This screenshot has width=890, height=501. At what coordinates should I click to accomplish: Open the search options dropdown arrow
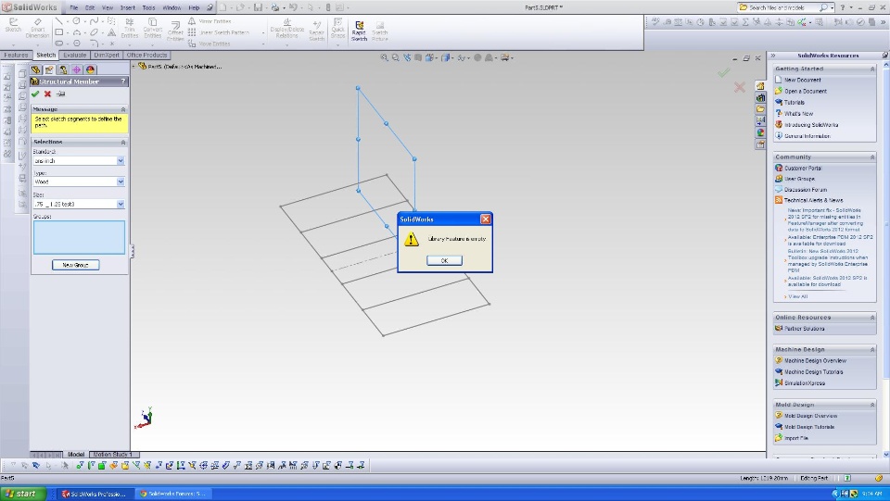pyautogui.click(x=833, y=8)
